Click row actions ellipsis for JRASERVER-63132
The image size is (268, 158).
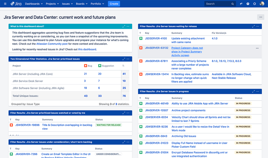[x=257, y=48]
